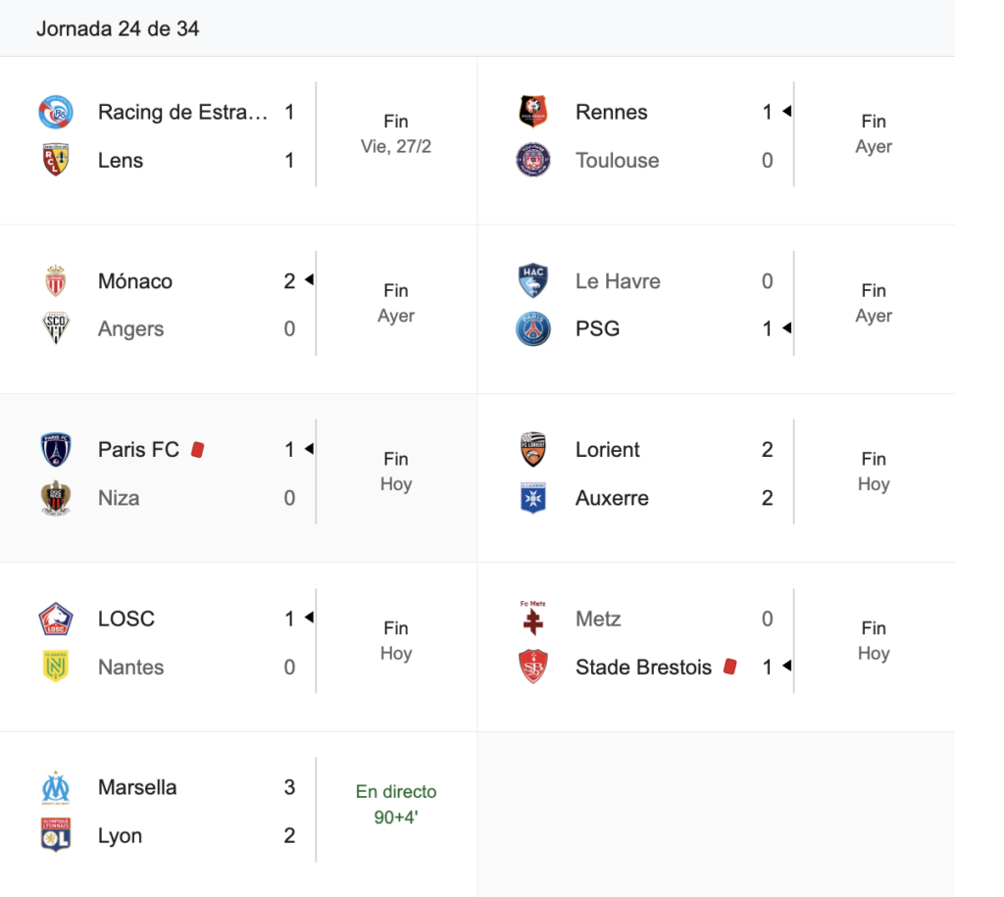Click the Paris FC red card indicator

[x=197, y=450]
